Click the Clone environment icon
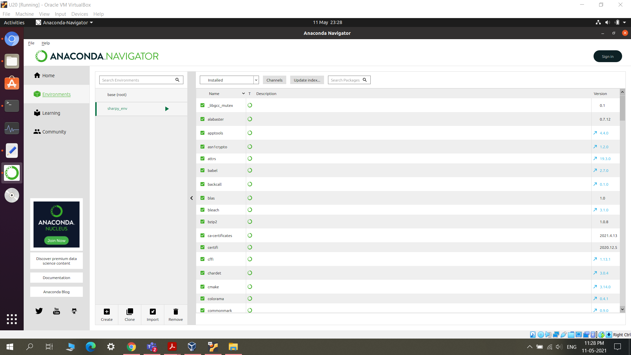This screenshot has width=631, height=355. click(130, 312)
